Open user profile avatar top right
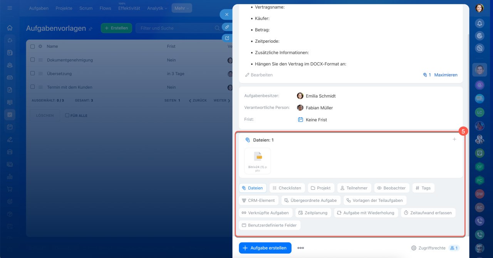The height and width of the screenshot is (258, 493). 480,8
